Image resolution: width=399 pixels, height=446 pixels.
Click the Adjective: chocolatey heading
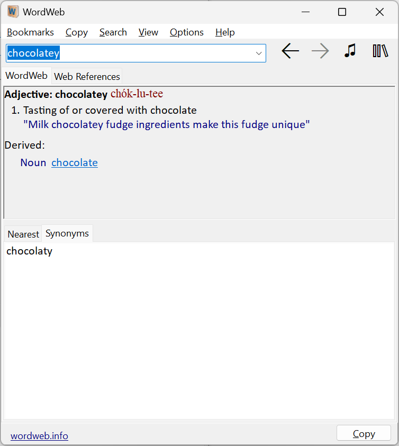coord(56,94)
